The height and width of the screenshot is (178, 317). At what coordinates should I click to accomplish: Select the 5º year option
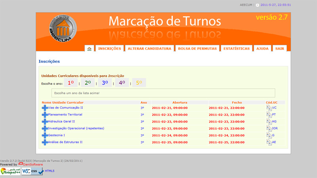139,83
